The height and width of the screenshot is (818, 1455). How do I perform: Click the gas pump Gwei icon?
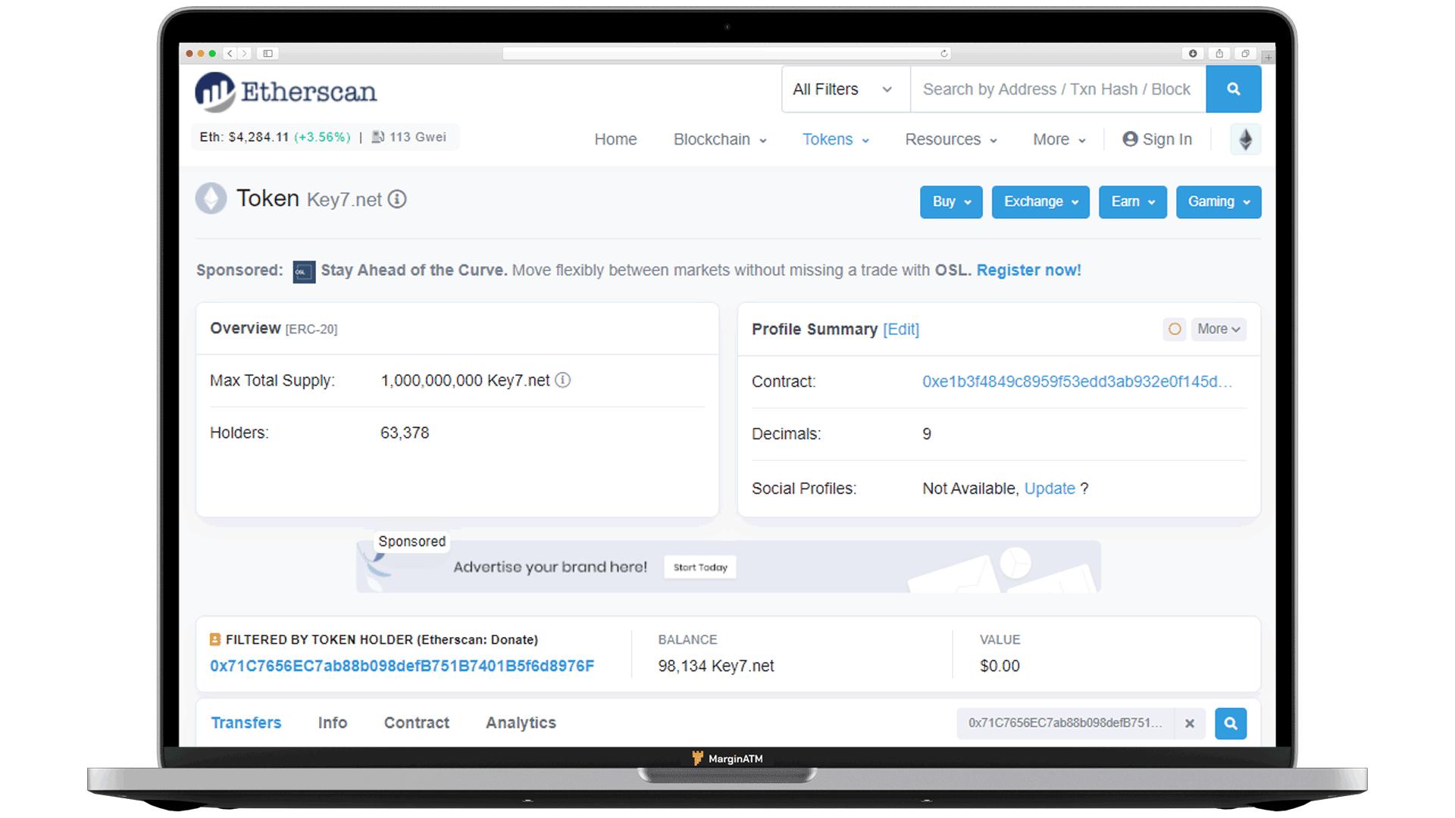tap(377, 137)
